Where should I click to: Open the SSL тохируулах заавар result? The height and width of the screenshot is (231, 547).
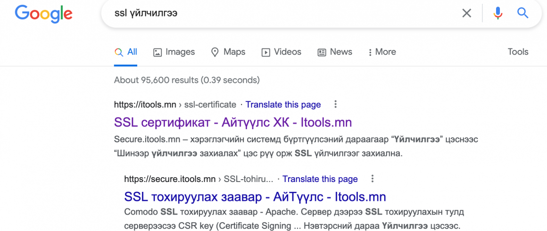(x=255, y=197)
